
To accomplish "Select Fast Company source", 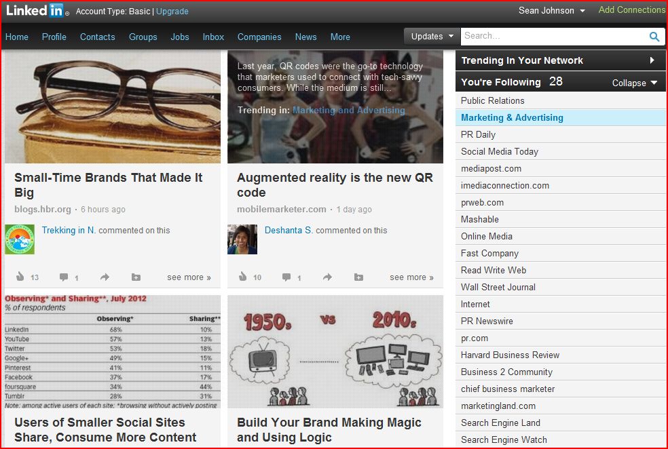I will (560, 254).
